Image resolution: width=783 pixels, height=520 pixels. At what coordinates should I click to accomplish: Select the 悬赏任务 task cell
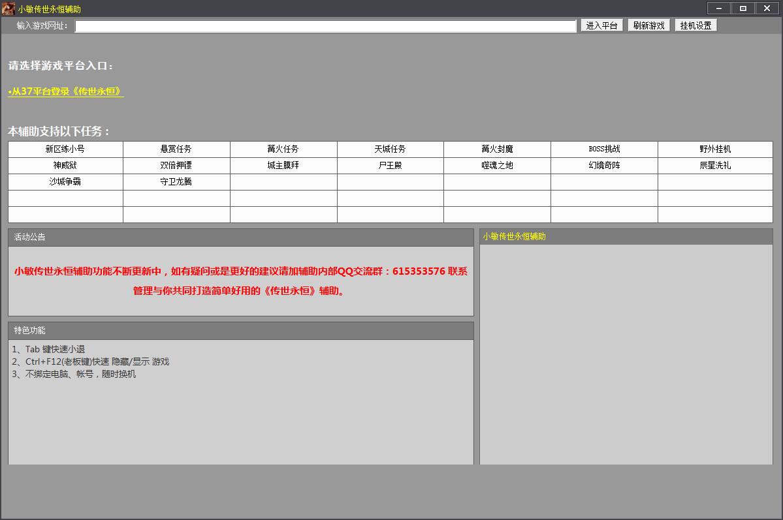click(176, 149)
